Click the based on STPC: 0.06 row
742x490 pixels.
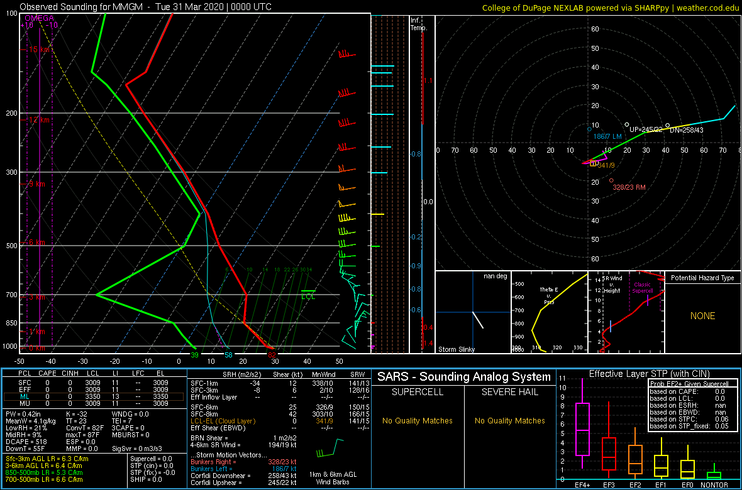coord(688,418)
